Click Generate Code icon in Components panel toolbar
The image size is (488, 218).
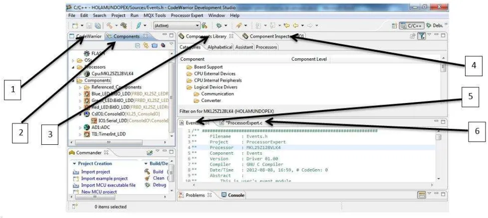pyautogui.click(x=163, y=45)
